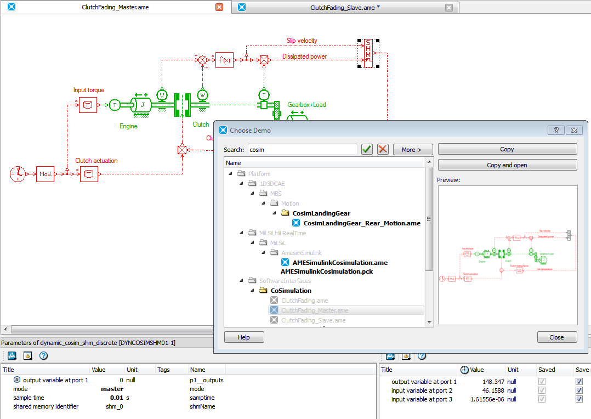Viewport: 591px width, 419px height.
Task: Click the Amesim logo icon in parameter toolbar
Action: (x=12, y=356)
